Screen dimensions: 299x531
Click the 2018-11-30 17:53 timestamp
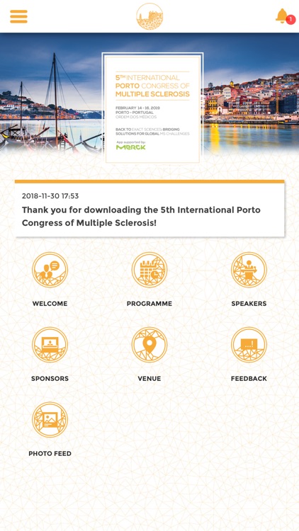pos(50,195)
